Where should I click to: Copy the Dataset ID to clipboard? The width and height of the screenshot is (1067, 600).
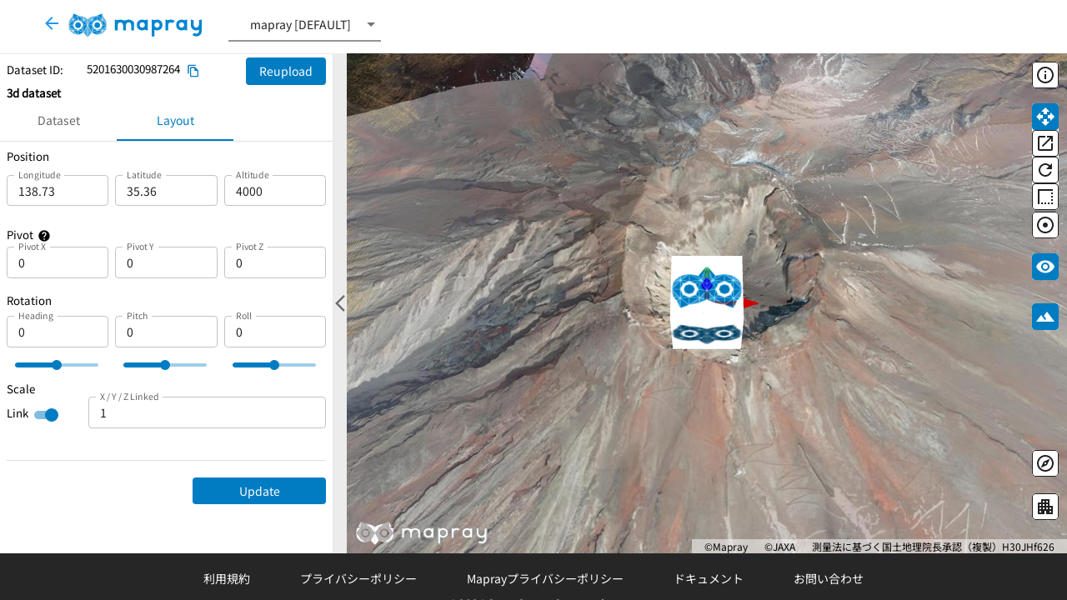point(193,71)
